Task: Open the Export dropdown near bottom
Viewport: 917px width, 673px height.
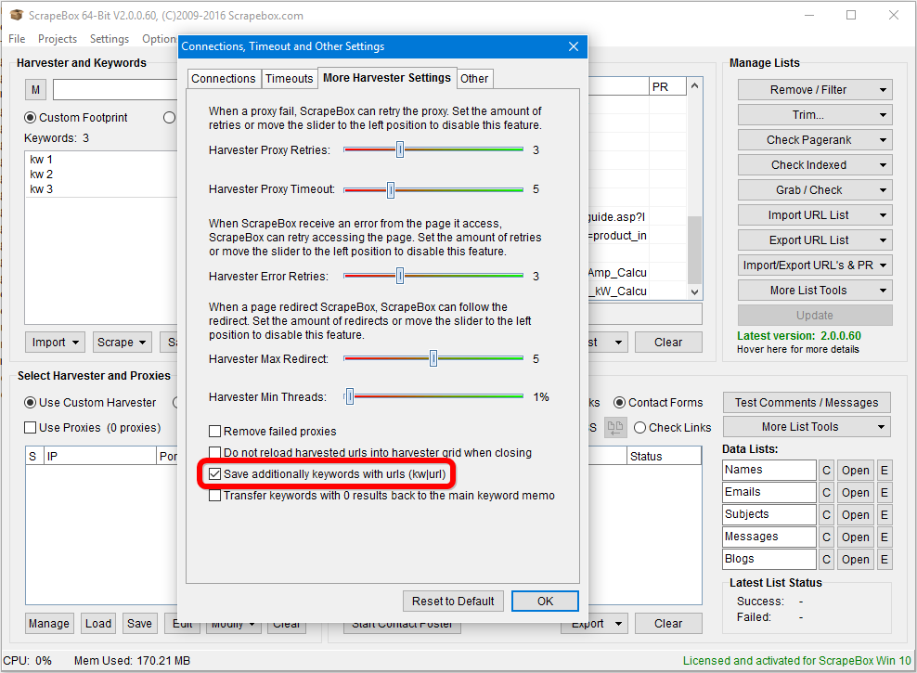Action: coord(595,624)
